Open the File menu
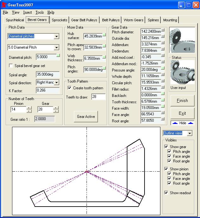The height and width of the screenshot is (218, 200). pos(5,12)
